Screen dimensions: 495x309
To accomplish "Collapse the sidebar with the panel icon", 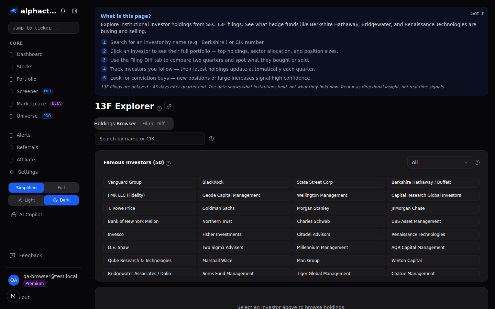I will [x=75, y=11].
